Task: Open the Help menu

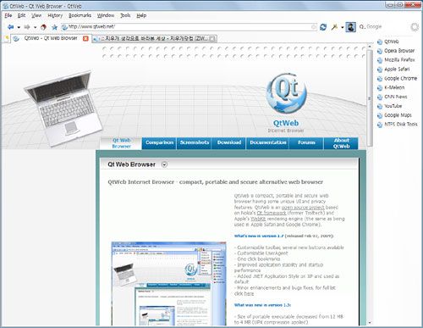Action: point(141,15)
